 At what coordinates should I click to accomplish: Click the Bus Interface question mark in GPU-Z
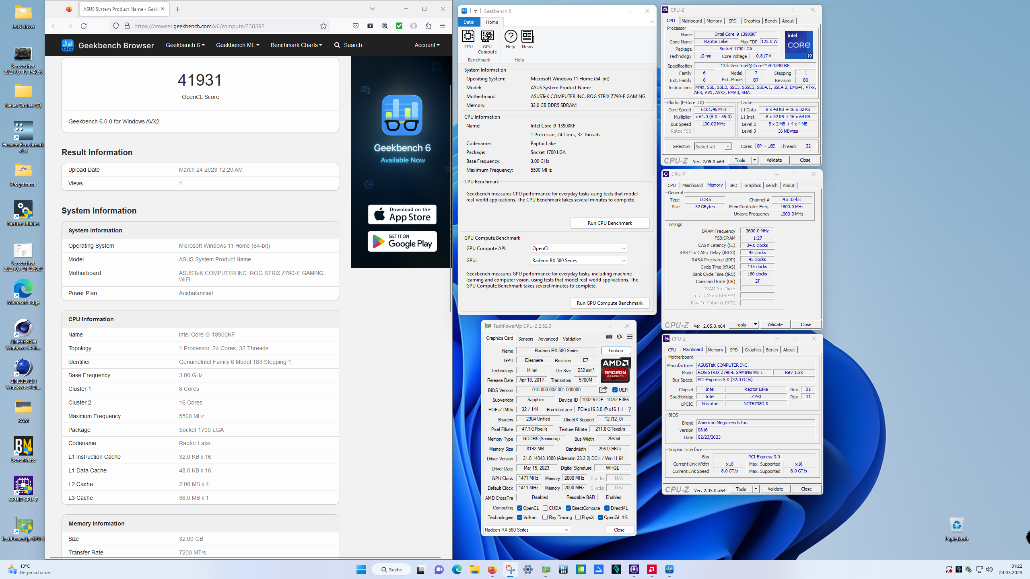[x=630, y=409]
